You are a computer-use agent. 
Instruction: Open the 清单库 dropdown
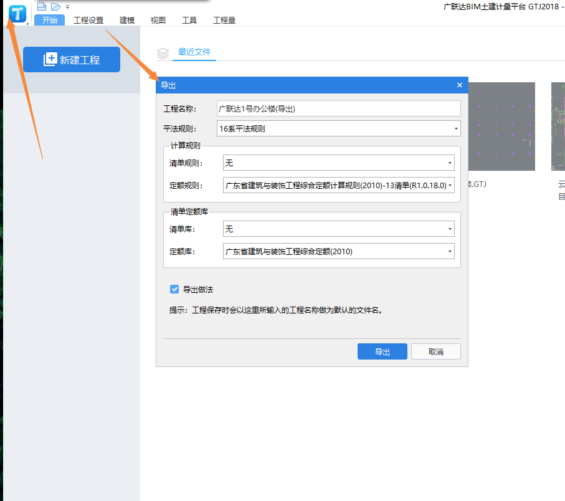pos(339,229)
